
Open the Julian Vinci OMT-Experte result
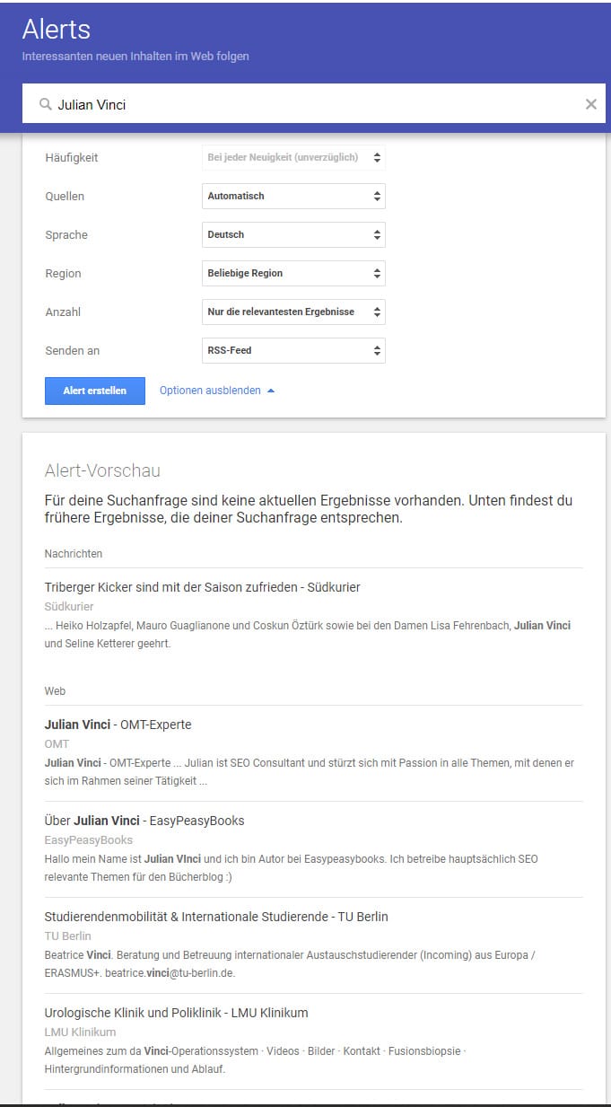118,725
